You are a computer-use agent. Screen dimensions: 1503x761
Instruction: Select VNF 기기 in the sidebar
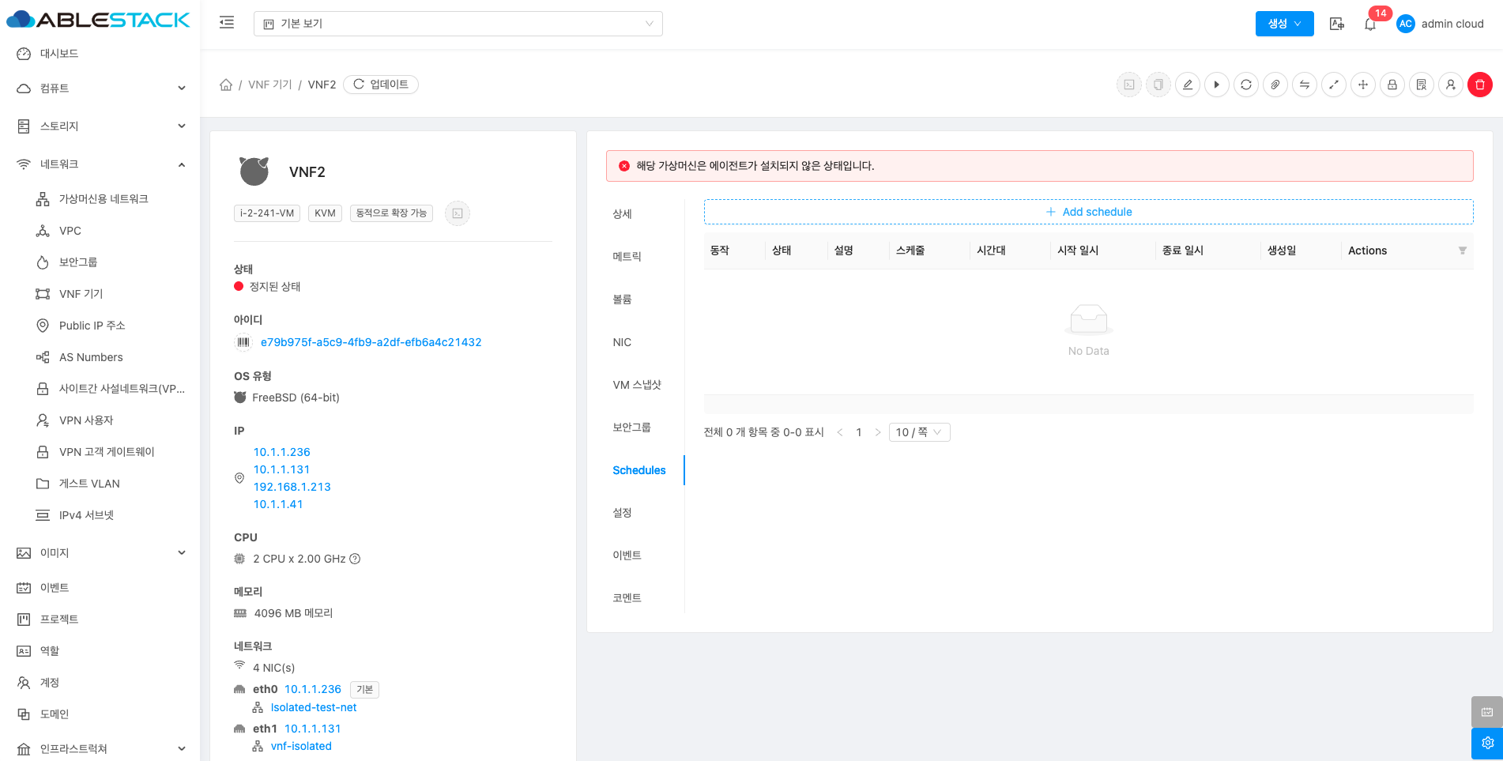pyautogui.click(x=81, y=294)
